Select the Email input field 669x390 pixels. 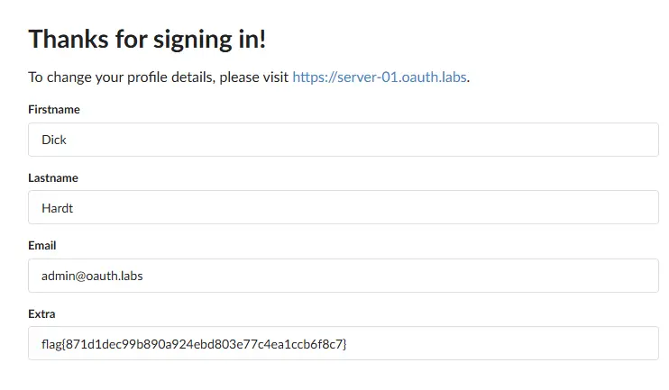tap(343, 276)
